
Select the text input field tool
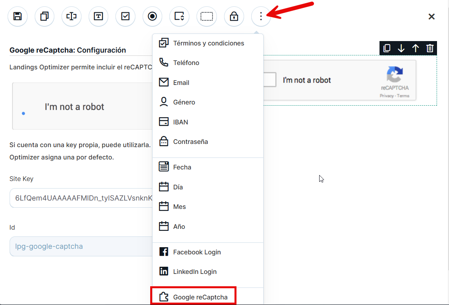(72, 16)
